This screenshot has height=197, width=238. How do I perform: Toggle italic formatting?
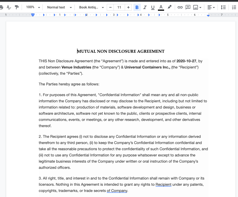pyautogui.click(x=145, y=7)
